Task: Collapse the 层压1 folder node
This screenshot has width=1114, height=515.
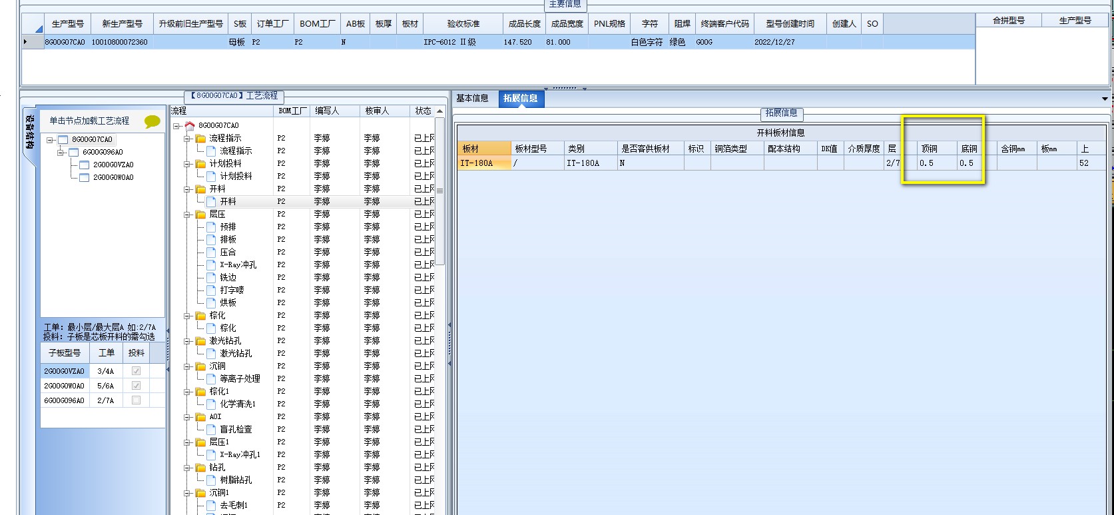Action: (x=188, y=442)
